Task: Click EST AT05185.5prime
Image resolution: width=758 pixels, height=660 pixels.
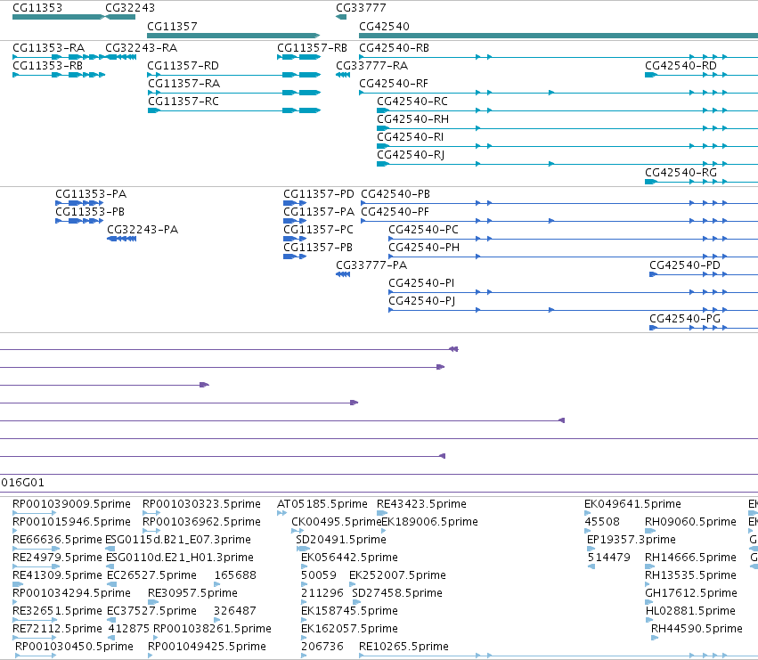Action: pos(322,504)
